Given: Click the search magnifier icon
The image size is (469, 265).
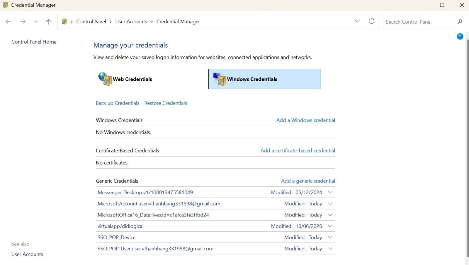Looking at the screenshot, I should [x=460, y=22].
